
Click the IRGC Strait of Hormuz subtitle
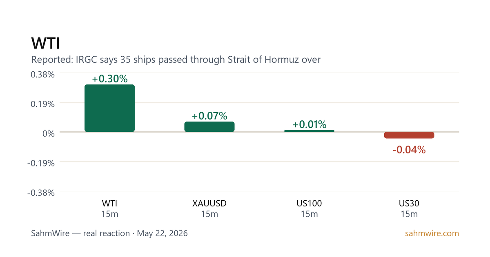[176, 60]
